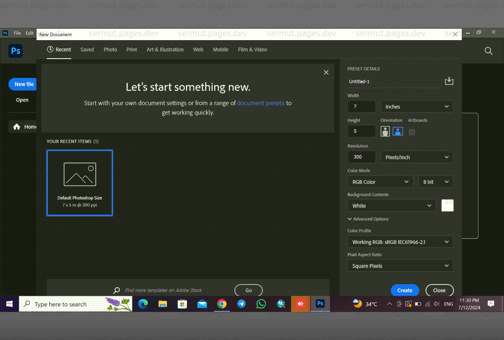Click the Resolution input field showing 300

(x=361, y=157)
